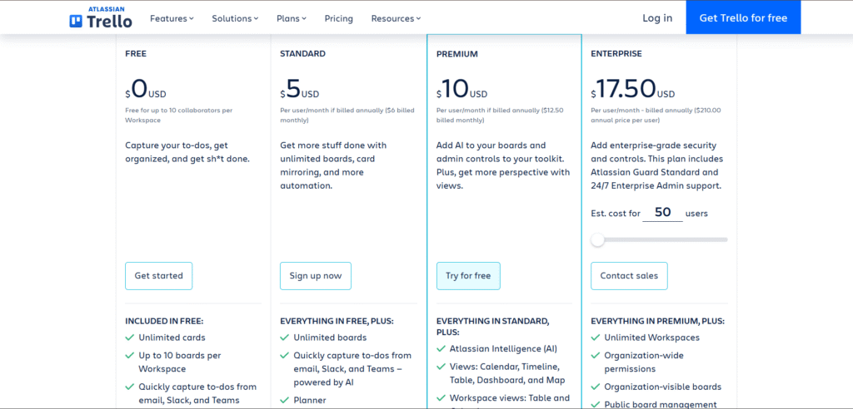
Task: Open the Features dropdown menu
Action: click(172, 18)
